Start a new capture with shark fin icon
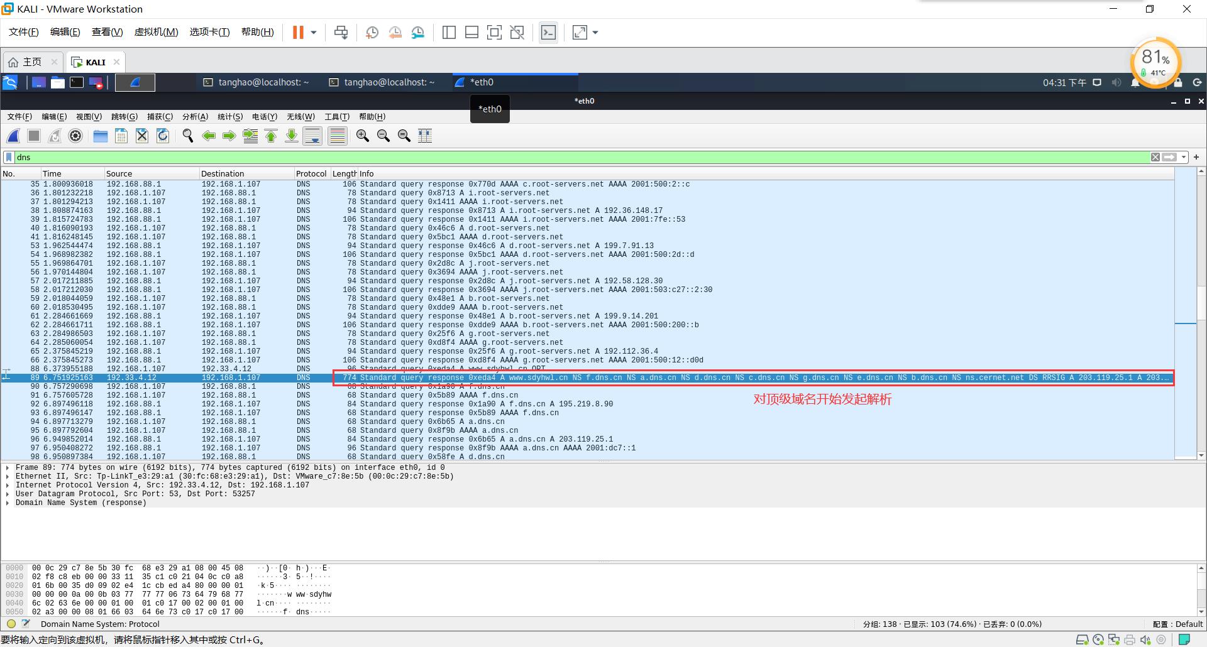Image resolution: width=1207 pixels, height=647 pixels. (13, 136)
